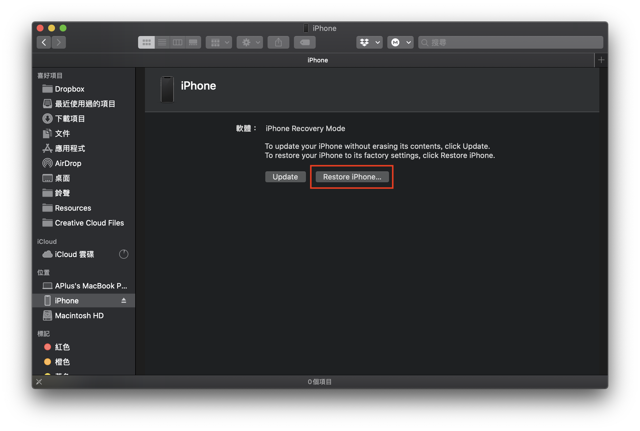
Task: Open the gear action menu
Action: click(x=250, y=42)
